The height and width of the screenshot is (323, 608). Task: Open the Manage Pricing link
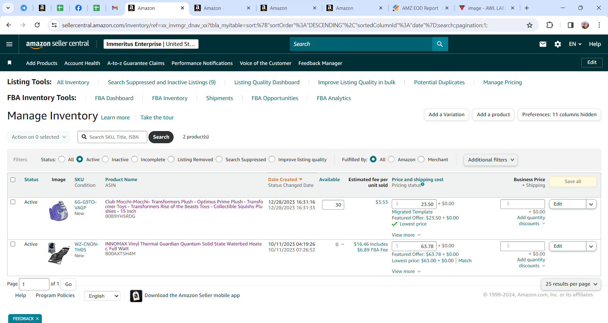pos(503,82)
